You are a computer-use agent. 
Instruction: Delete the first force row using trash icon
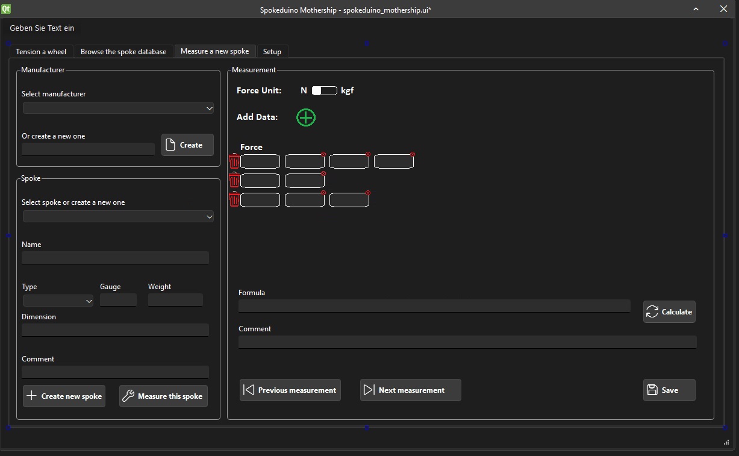(234, 161)
